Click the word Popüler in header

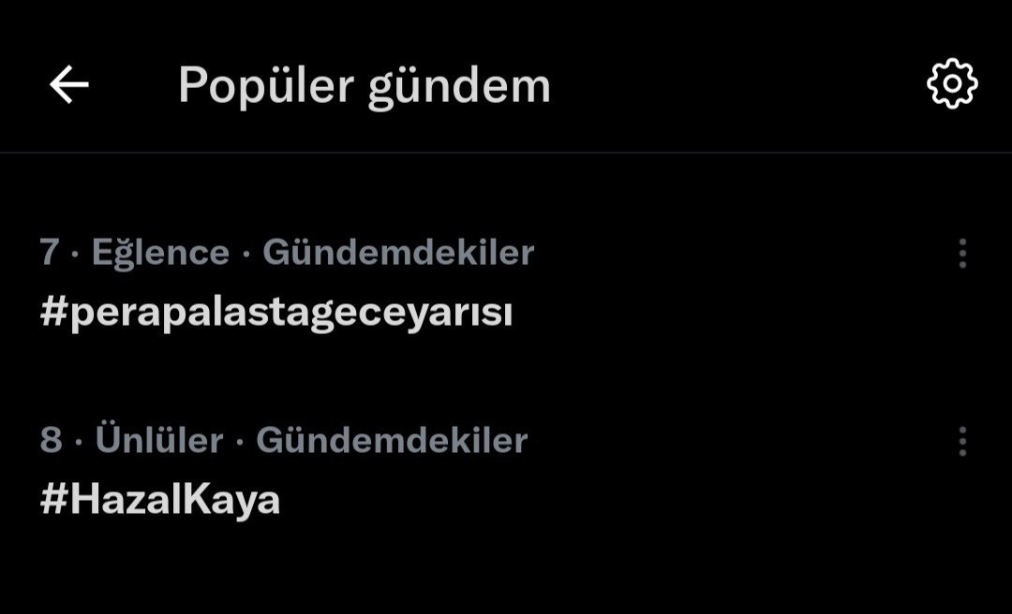266,87
